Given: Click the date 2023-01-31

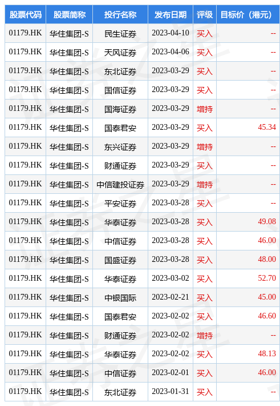Looking at the screenshot, I should [x=171, y=391].
